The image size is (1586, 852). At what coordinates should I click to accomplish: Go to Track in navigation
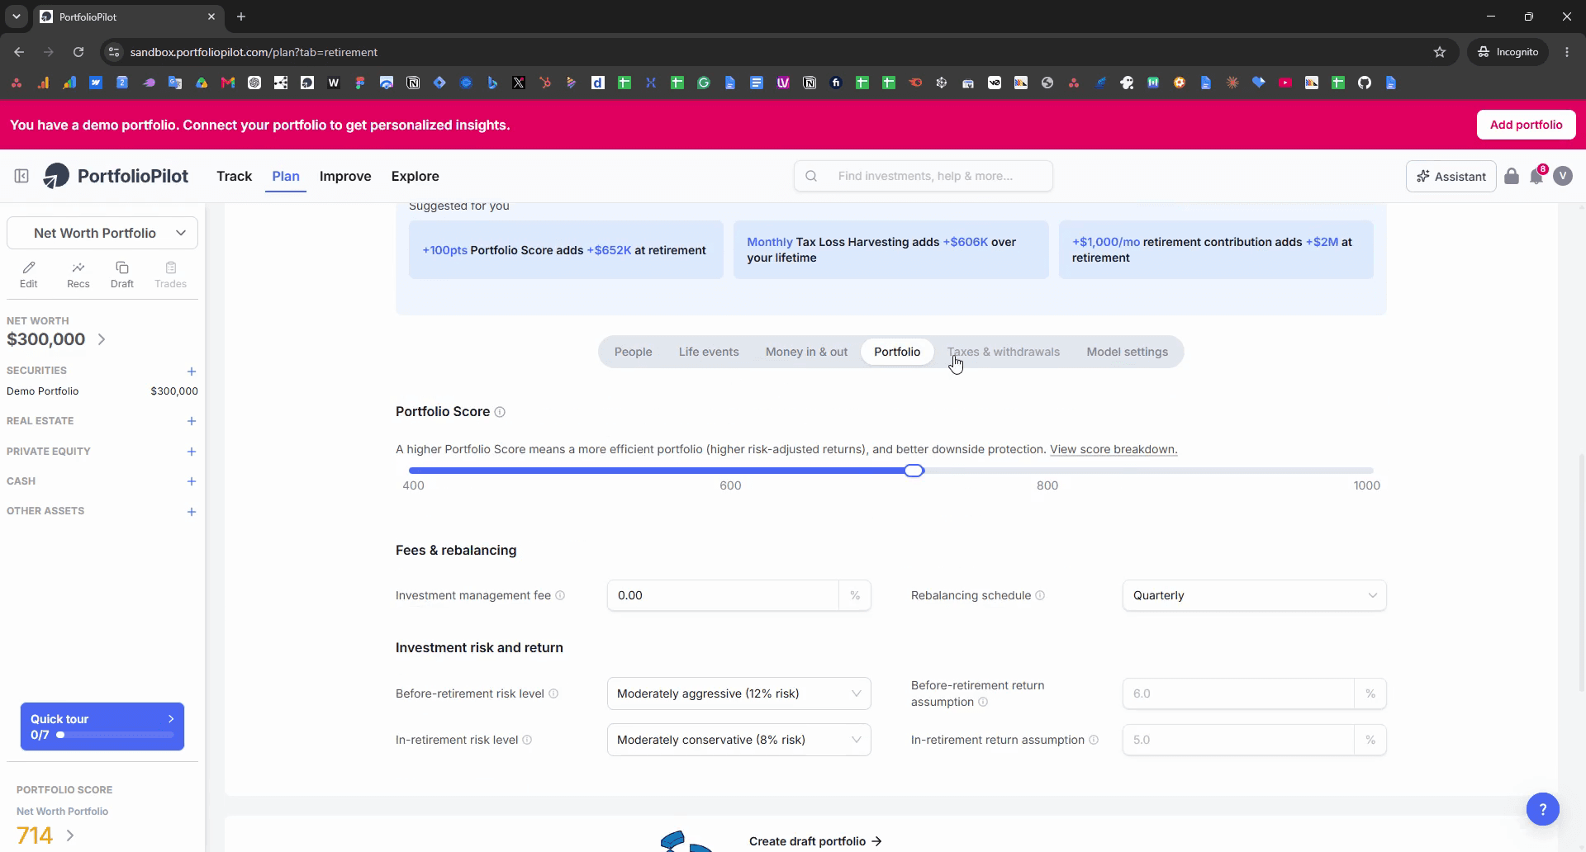point(234,176)
